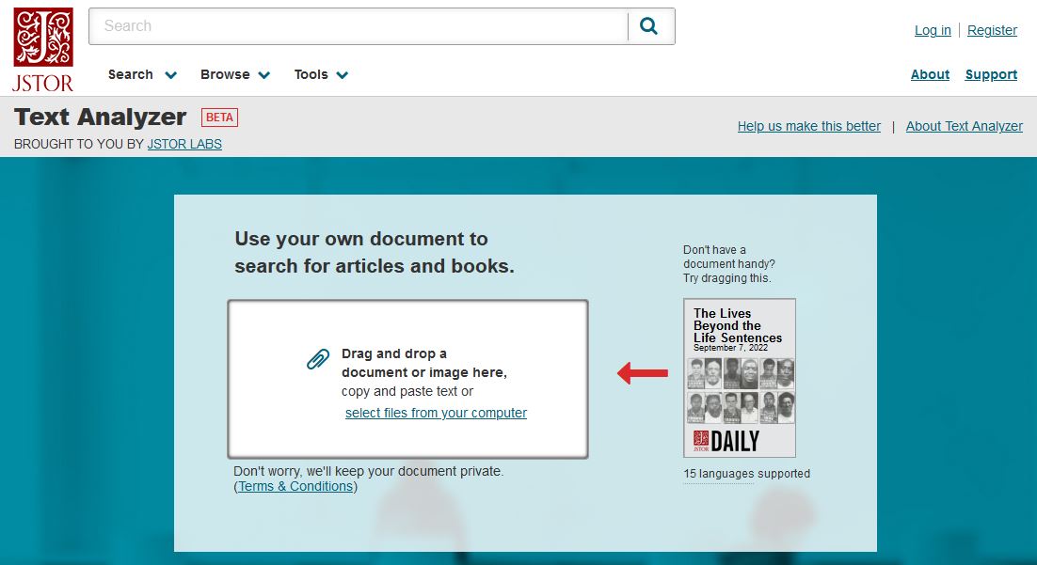Viewport: 1037px width, 565px height.
Task: Open About Text Analyzer link
Action: (965, 126)
